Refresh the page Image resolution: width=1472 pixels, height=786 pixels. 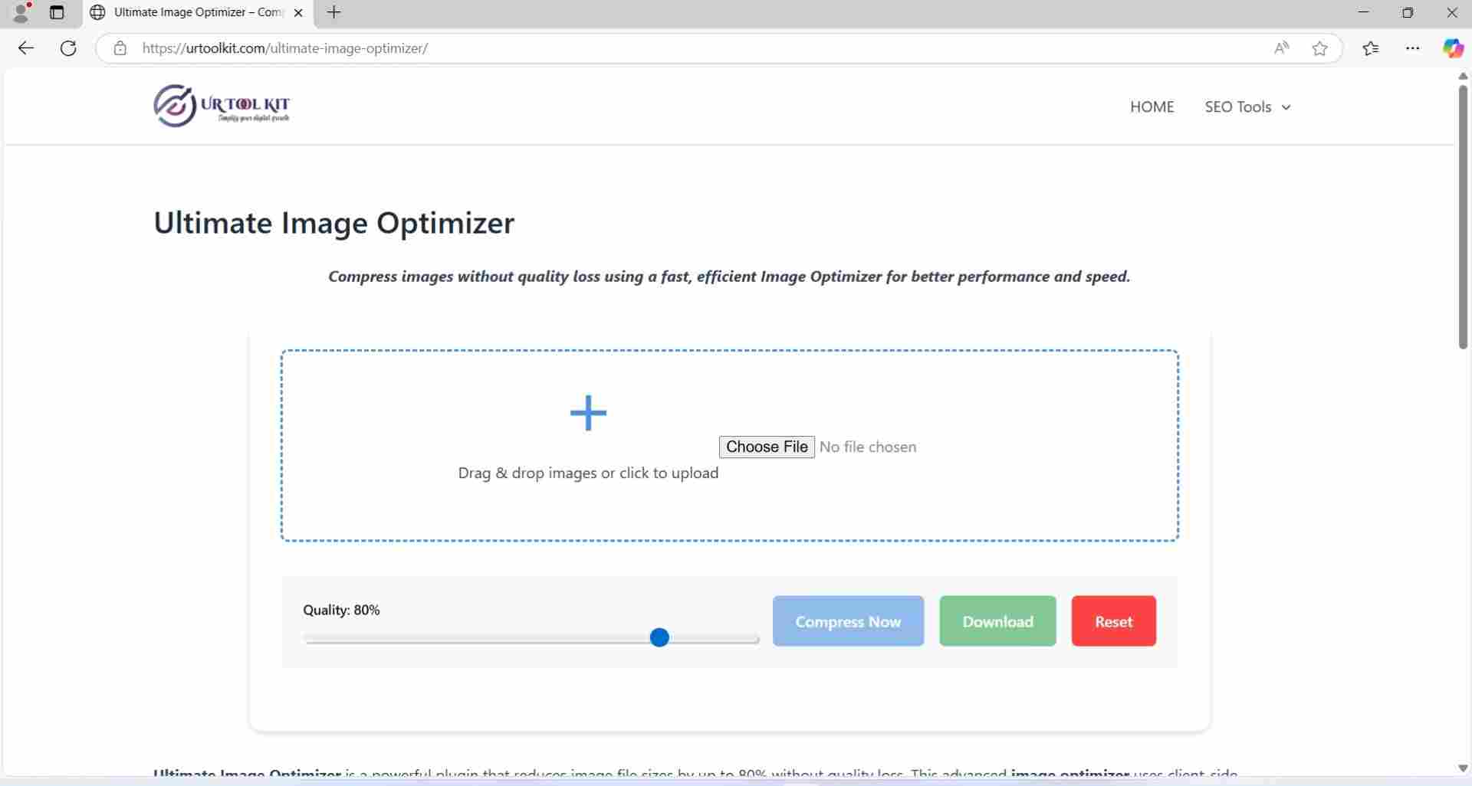[68, 47]
